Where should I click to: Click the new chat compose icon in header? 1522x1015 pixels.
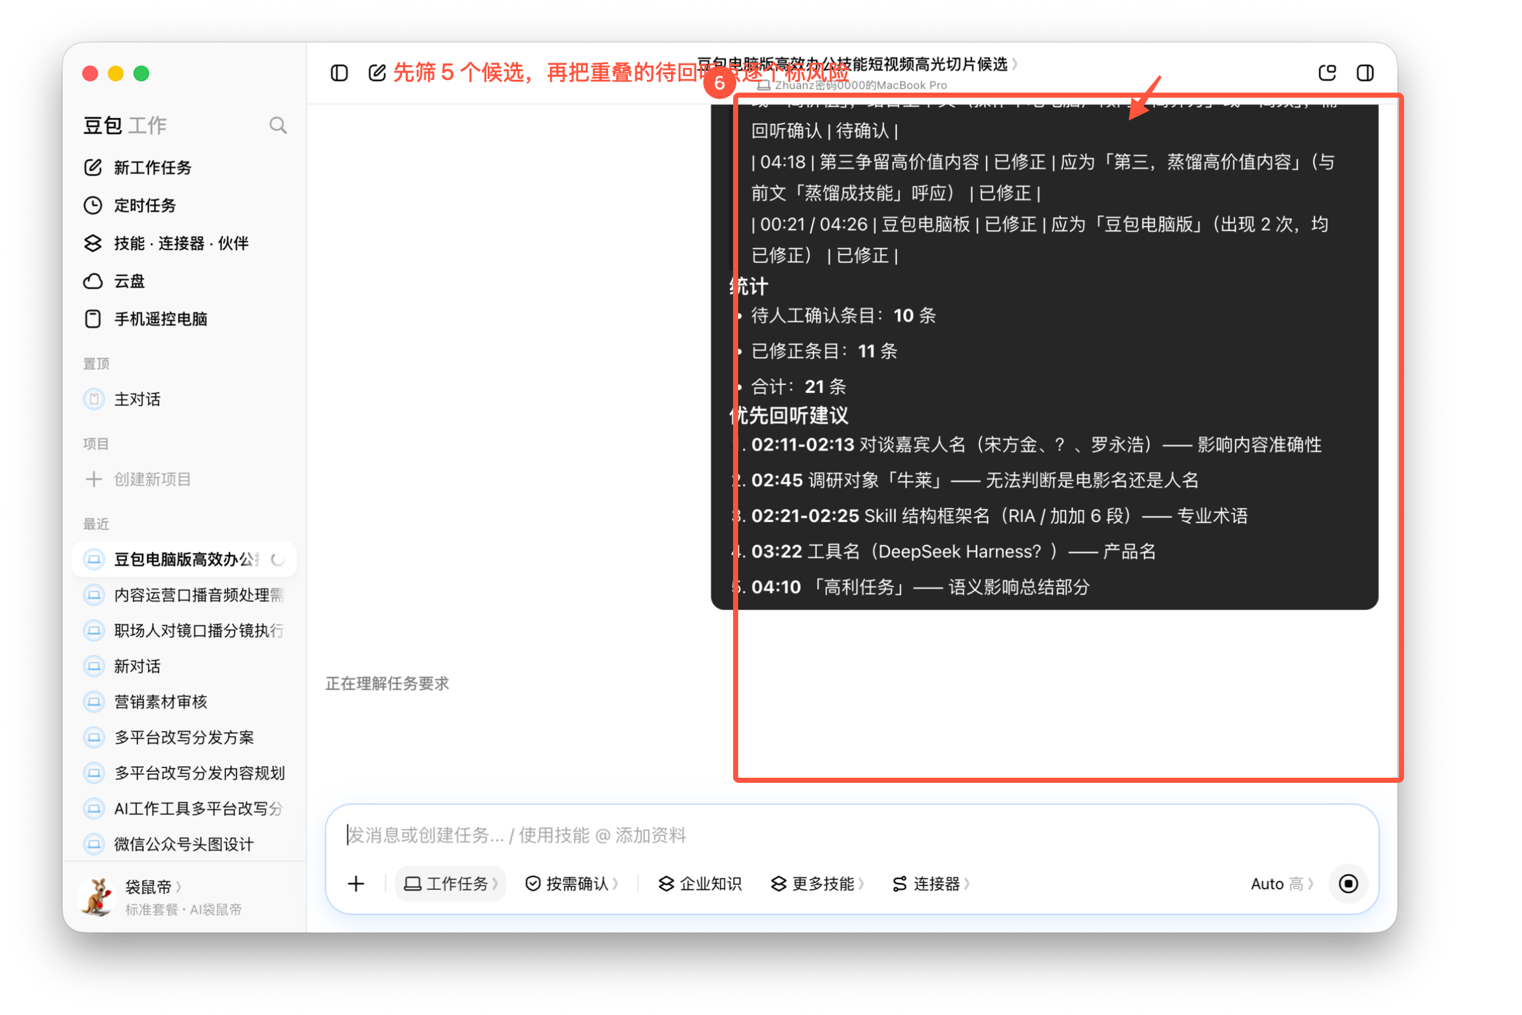point(377,72)
